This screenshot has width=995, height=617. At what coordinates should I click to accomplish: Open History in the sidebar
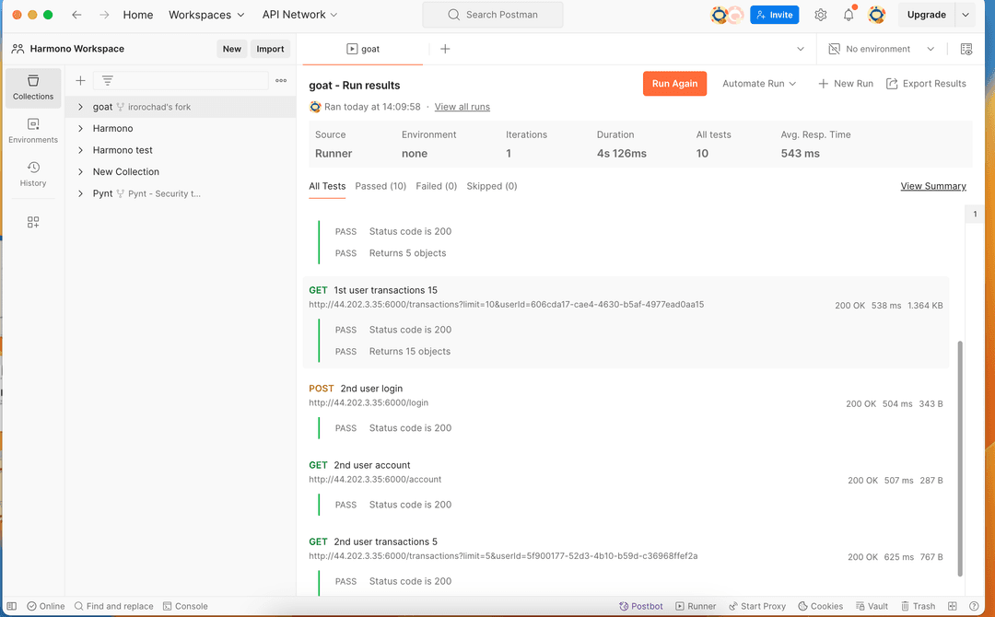point(33,174)
